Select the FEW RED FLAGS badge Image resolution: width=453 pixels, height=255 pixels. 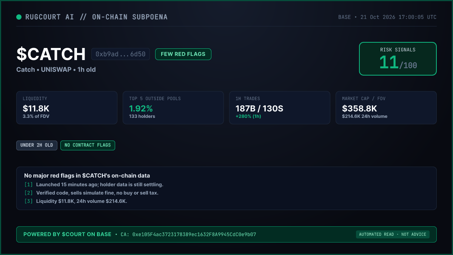coord(183,54)
